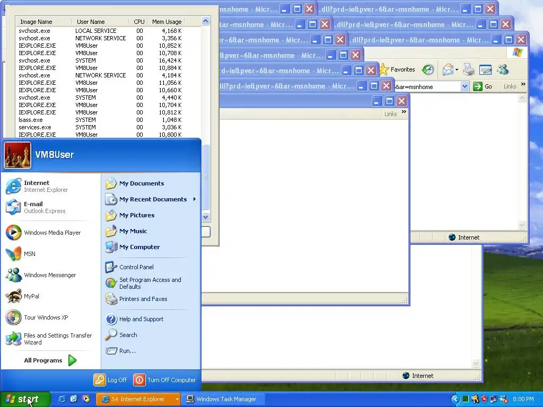Click the Edit page icon in IE toolbar

click(x=486, y=69)
